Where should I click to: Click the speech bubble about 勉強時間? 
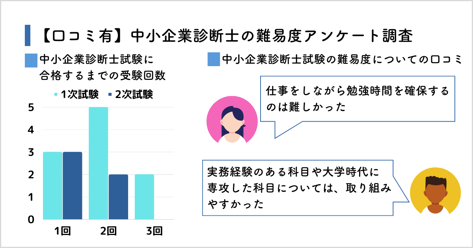pos(357,101)
